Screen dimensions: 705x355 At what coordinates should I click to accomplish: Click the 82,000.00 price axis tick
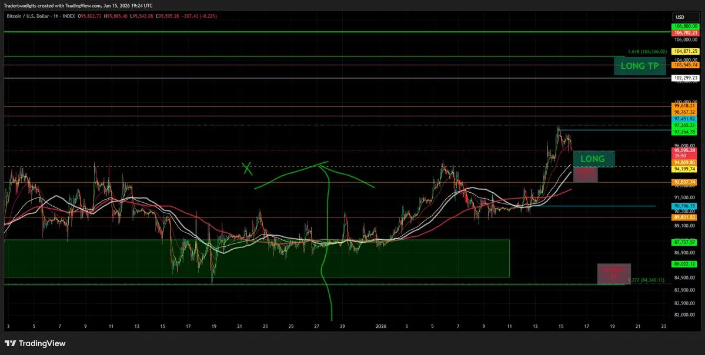tap(685, 315)
